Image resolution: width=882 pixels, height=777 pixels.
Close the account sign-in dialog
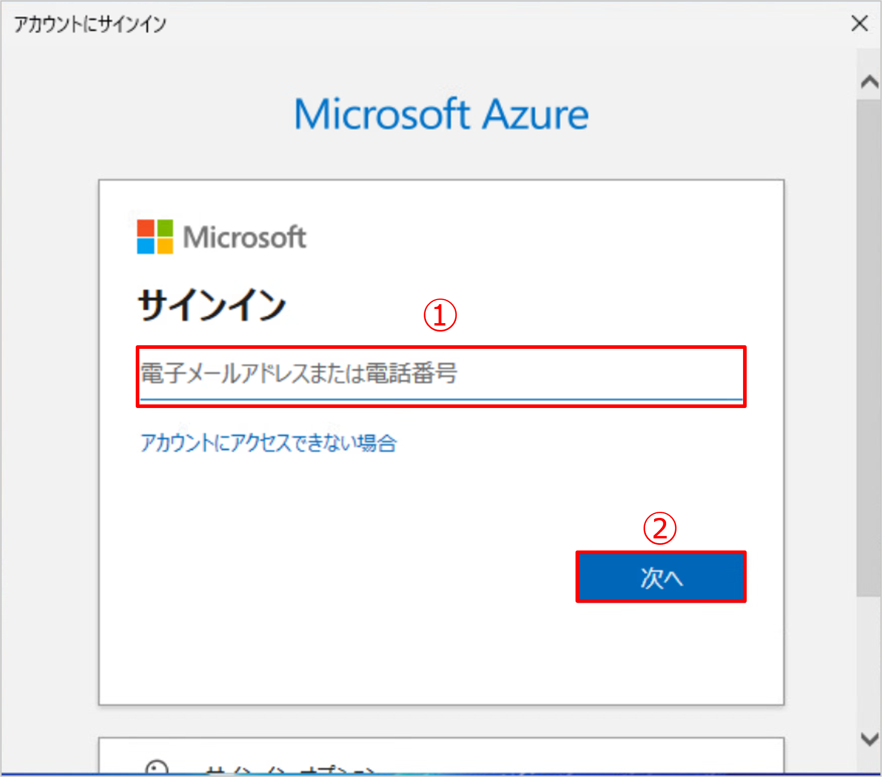point(859,23)
